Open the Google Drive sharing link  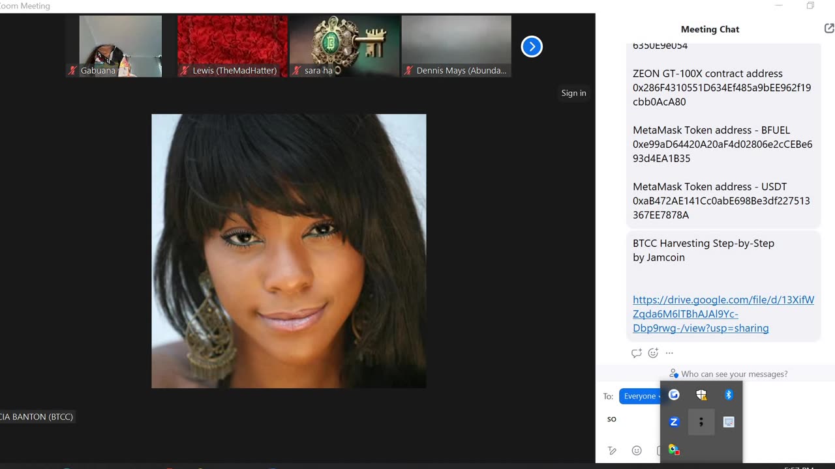click(723, 314)
